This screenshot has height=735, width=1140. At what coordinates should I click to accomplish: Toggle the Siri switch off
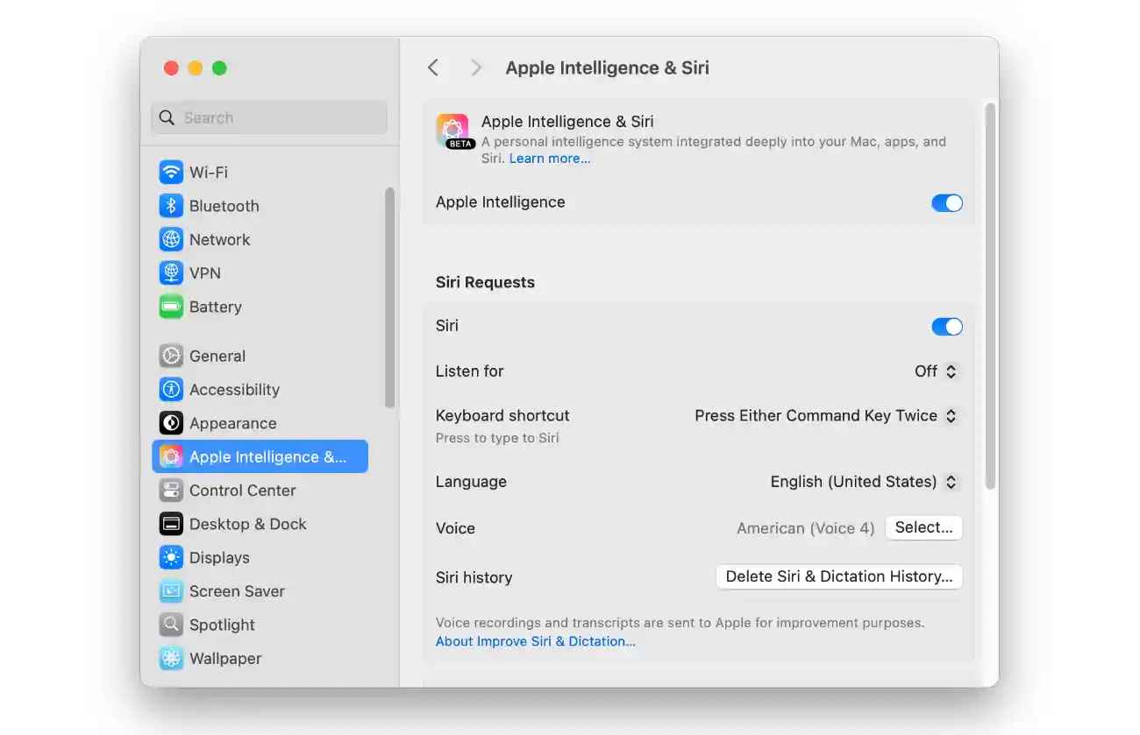point(946,327)
